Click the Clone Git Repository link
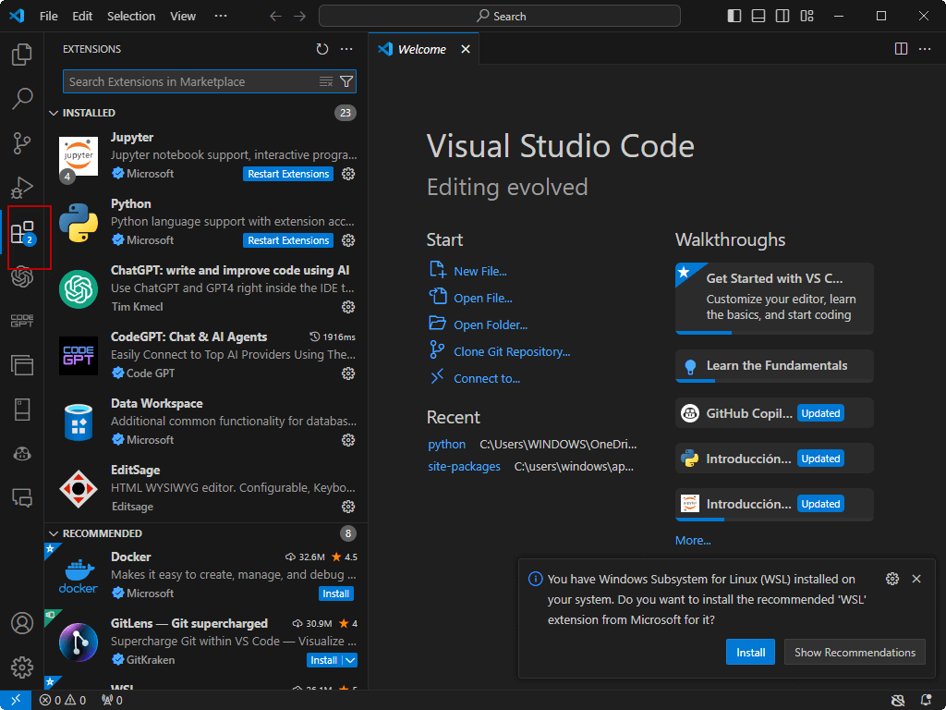This screenshot has width=946, height=710. tap(512, 351)
